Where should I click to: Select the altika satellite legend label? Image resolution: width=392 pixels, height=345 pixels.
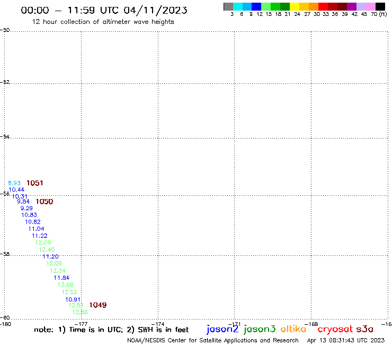point(293,329)
